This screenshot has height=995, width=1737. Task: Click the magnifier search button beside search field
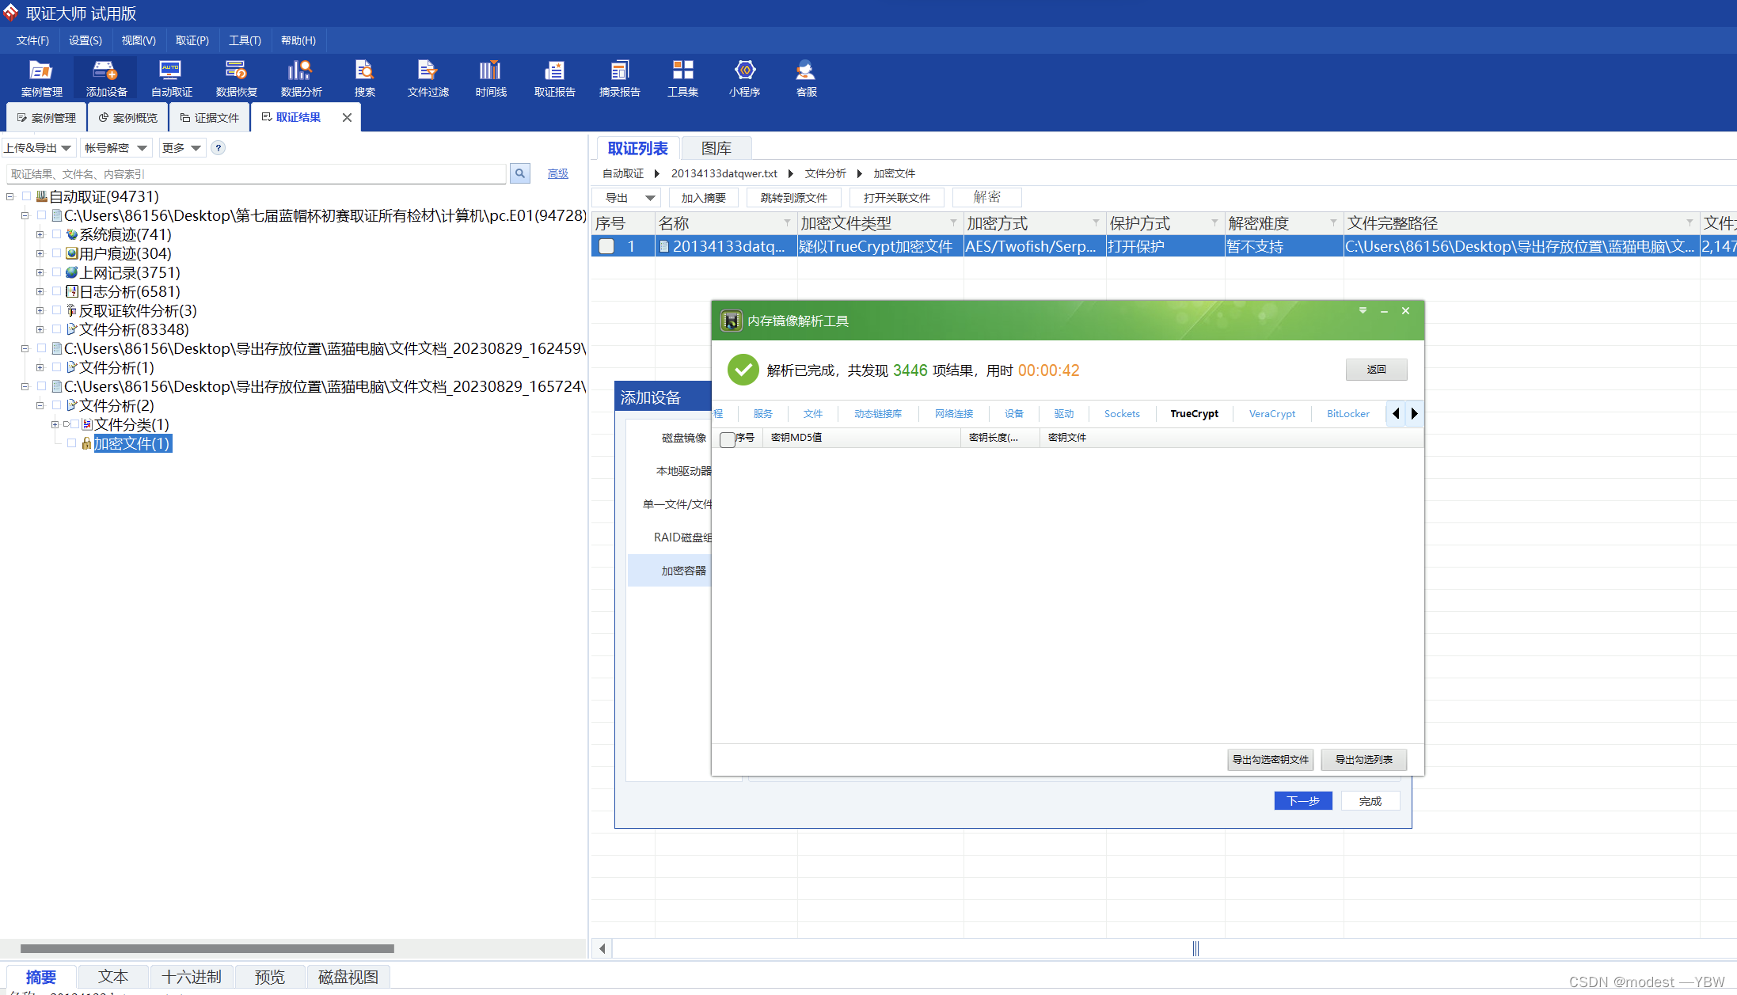(520, 173)
